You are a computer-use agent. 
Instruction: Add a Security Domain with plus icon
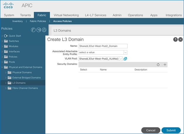pyautogui.click(x=165, y=65)
